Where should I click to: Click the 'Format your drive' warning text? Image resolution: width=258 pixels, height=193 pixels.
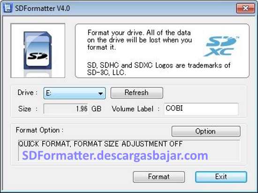(139, 40)
